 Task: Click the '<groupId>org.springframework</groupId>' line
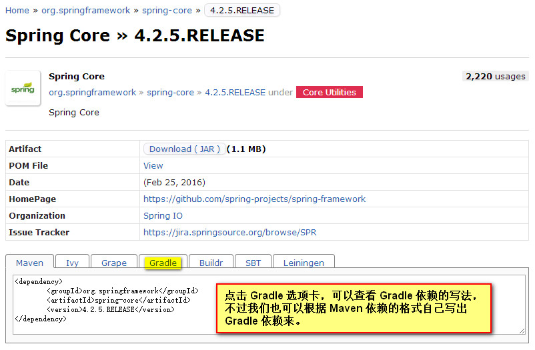(x=123, y=291)
